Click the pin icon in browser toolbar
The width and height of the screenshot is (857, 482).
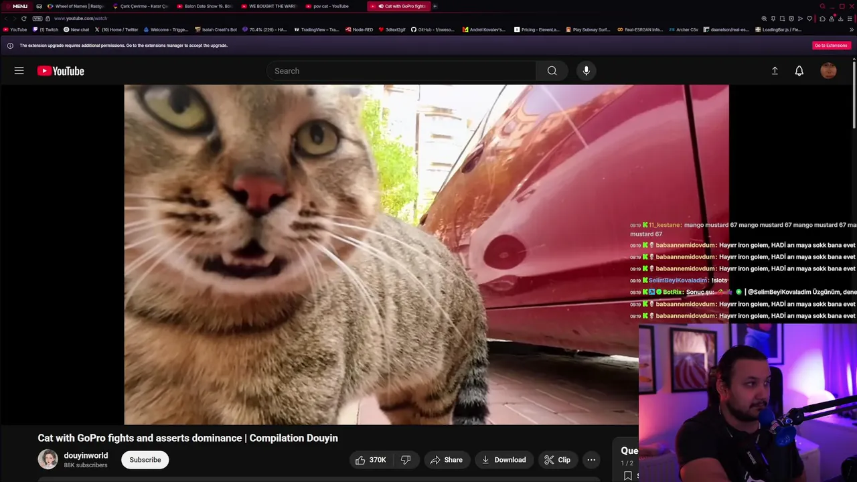pyautogui.click(x=773, y=19)
